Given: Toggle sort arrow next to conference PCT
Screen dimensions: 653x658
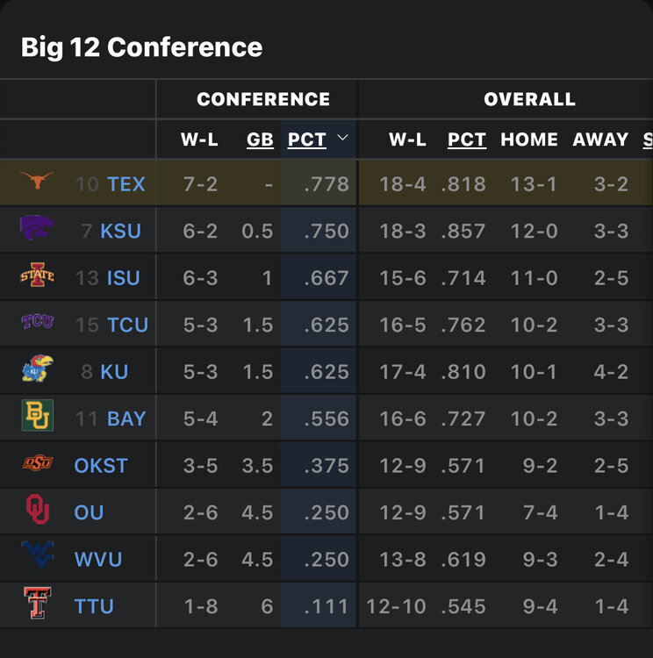Looking at the screenshot, I should [x=343, y=139].
